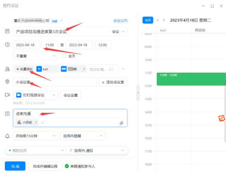Open the 我的日历 calendar selector
This screenshot has width=226, height=173.
(x=35, y=150)
